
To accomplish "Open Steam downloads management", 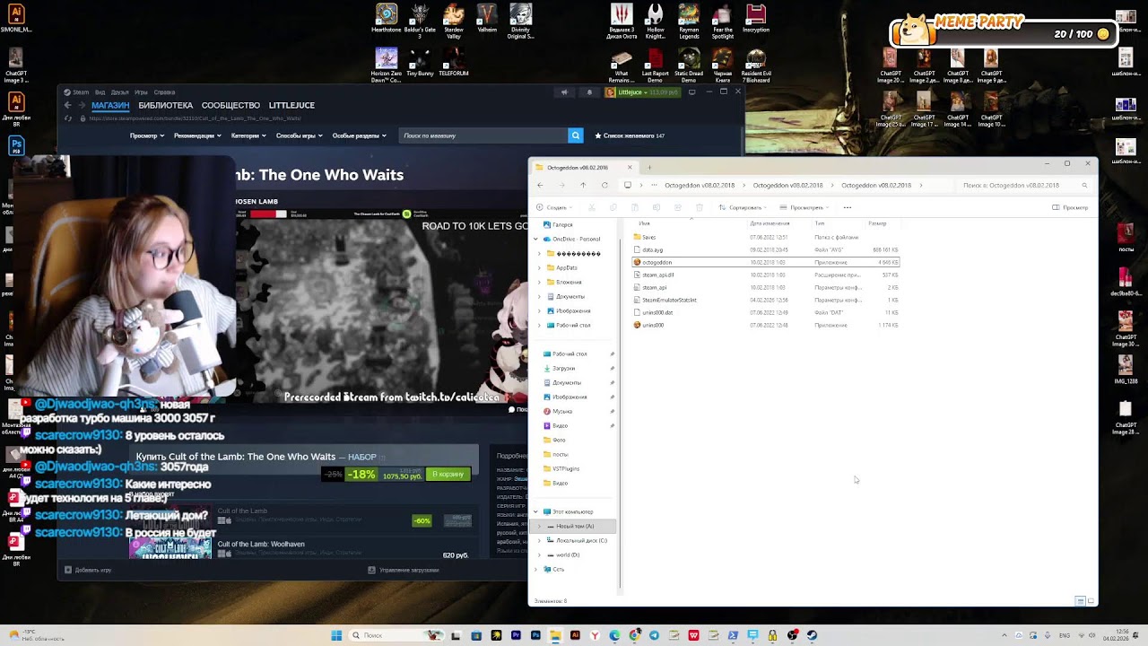I will click(404, 570).
